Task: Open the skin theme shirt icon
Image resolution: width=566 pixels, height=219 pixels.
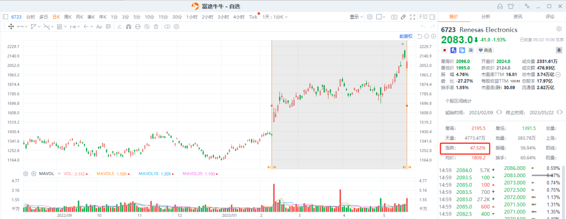Action: pyautogui.click(x=510, y=6)
